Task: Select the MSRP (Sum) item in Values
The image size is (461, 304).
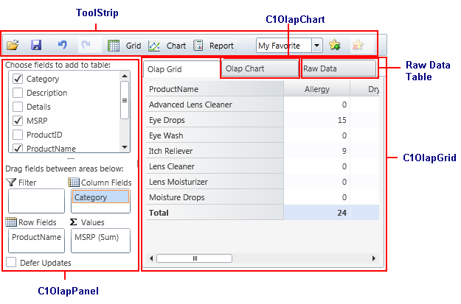Action: click(100, 237)
